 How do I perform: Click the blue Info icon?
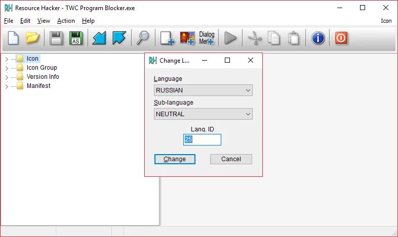click(318, 38)
